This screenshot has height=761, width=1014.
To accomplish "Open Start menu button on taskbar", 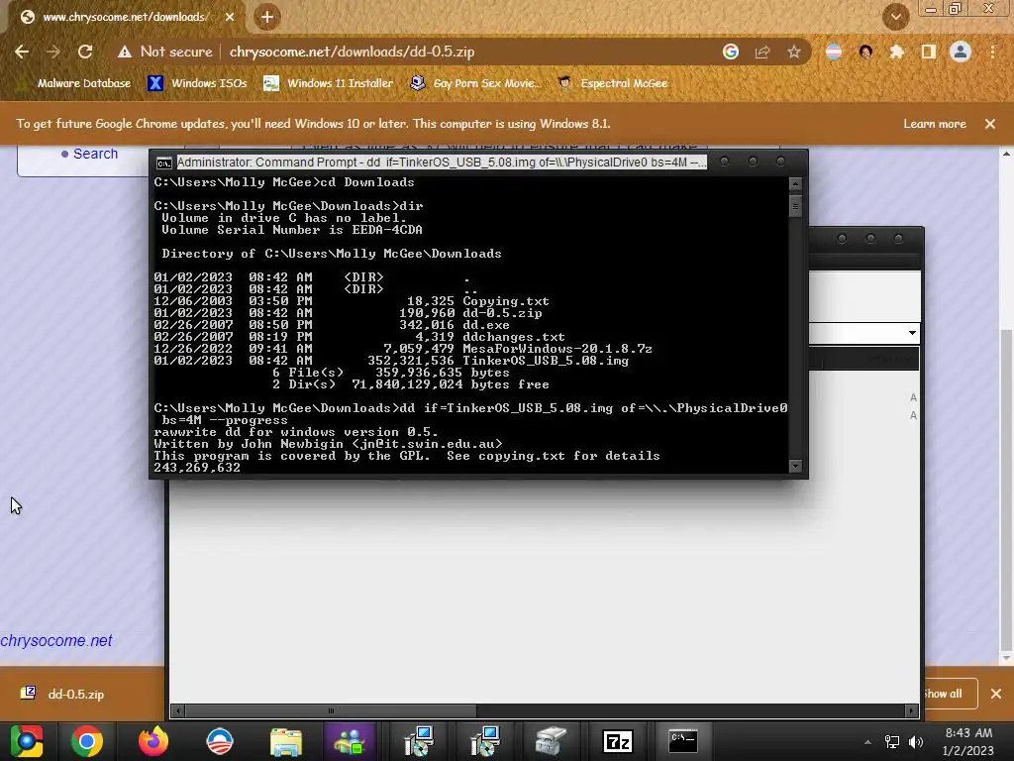I will pyautogui.click(x=27, y=741).
